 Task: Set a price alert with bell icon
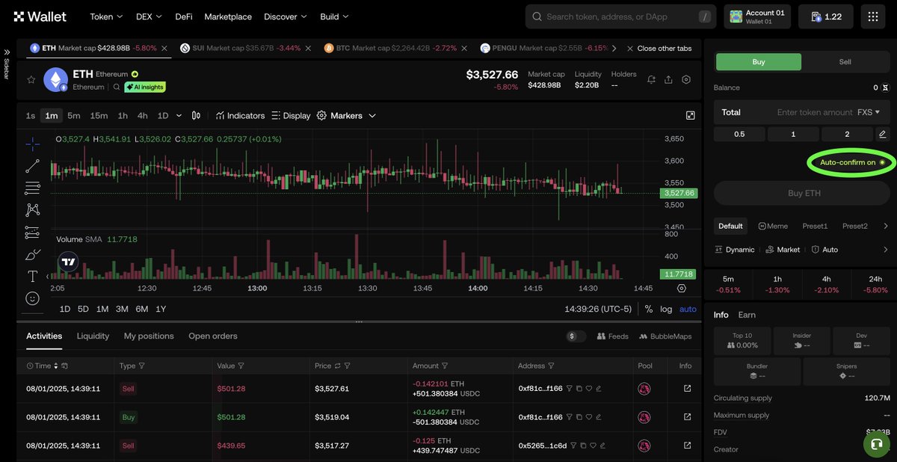click(651, 79)
